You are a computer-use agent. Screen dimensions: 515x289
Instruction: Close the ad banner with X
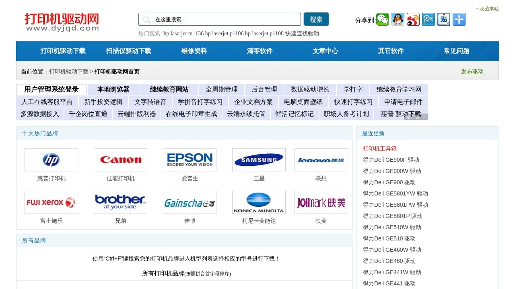pos(424,117)
